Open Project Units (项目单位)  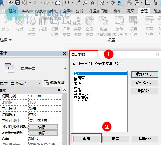tap(133, 26)
